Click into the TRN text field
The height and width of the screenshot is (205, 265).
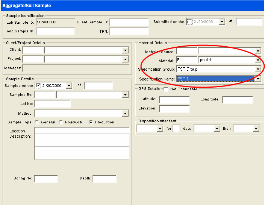pyautogui.click(x=129, y=31)
